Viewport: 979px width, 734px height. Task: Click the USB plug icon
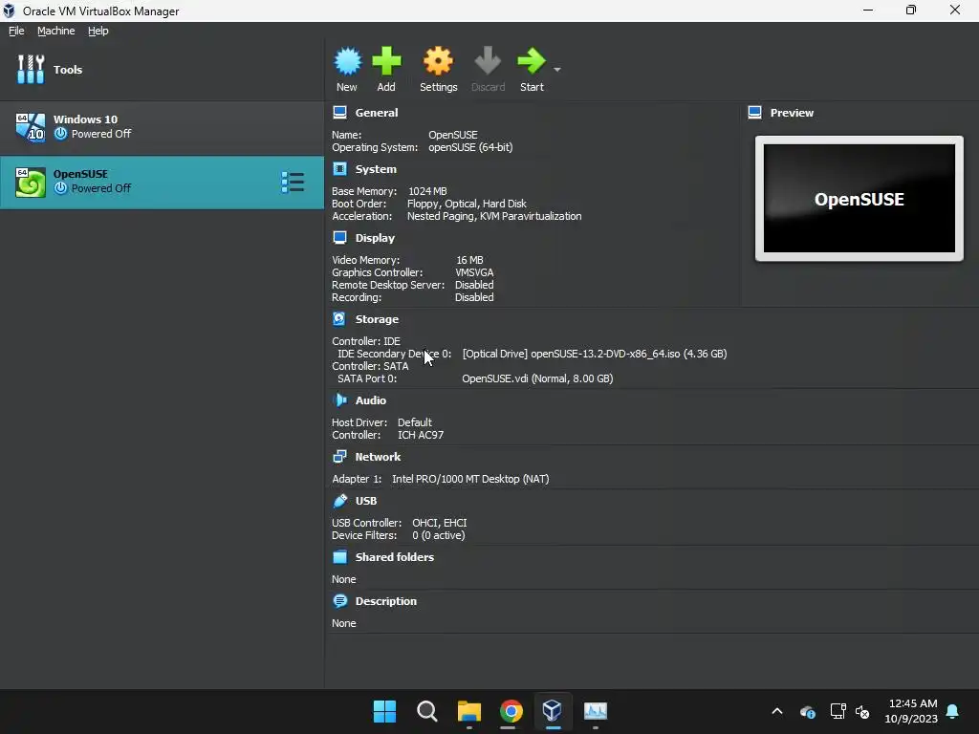(x=339, y=500)
